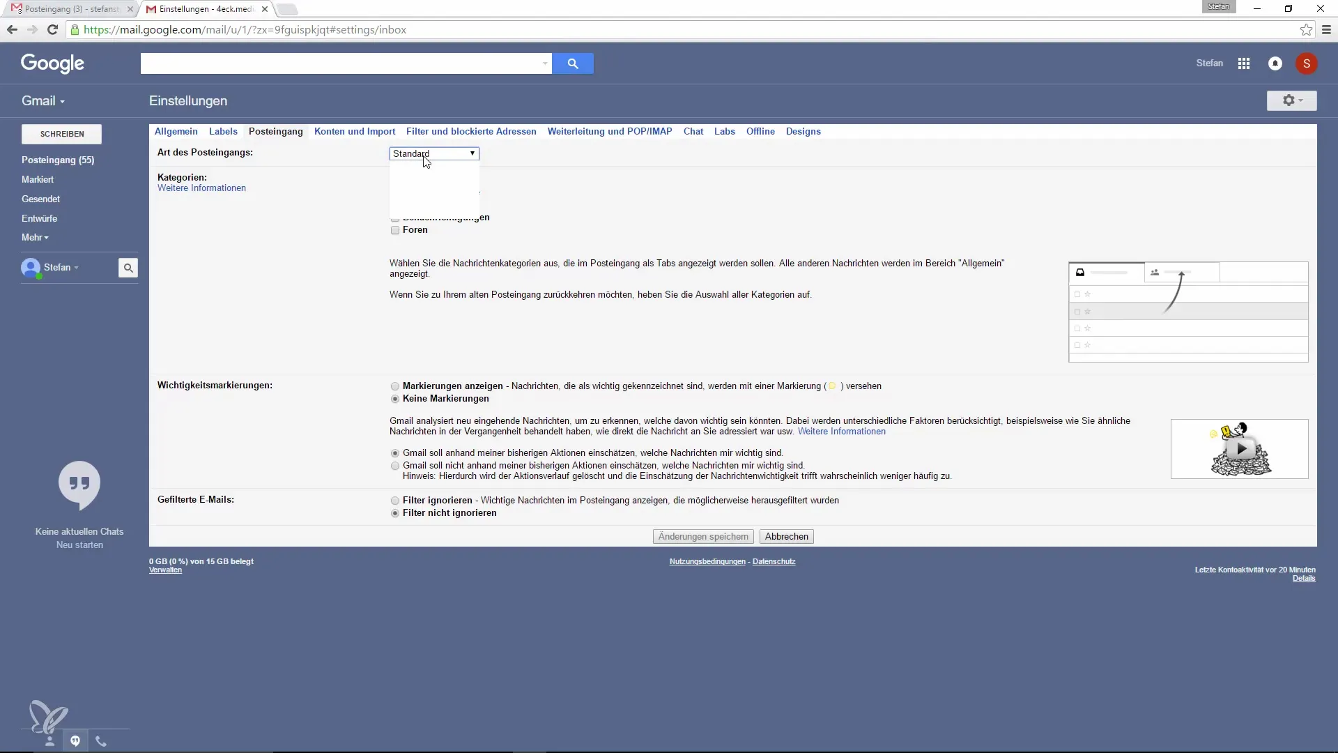1338x753 pixels.
Task: Switch to the Allgemein settings tab
Action: [x=176, y=131]
